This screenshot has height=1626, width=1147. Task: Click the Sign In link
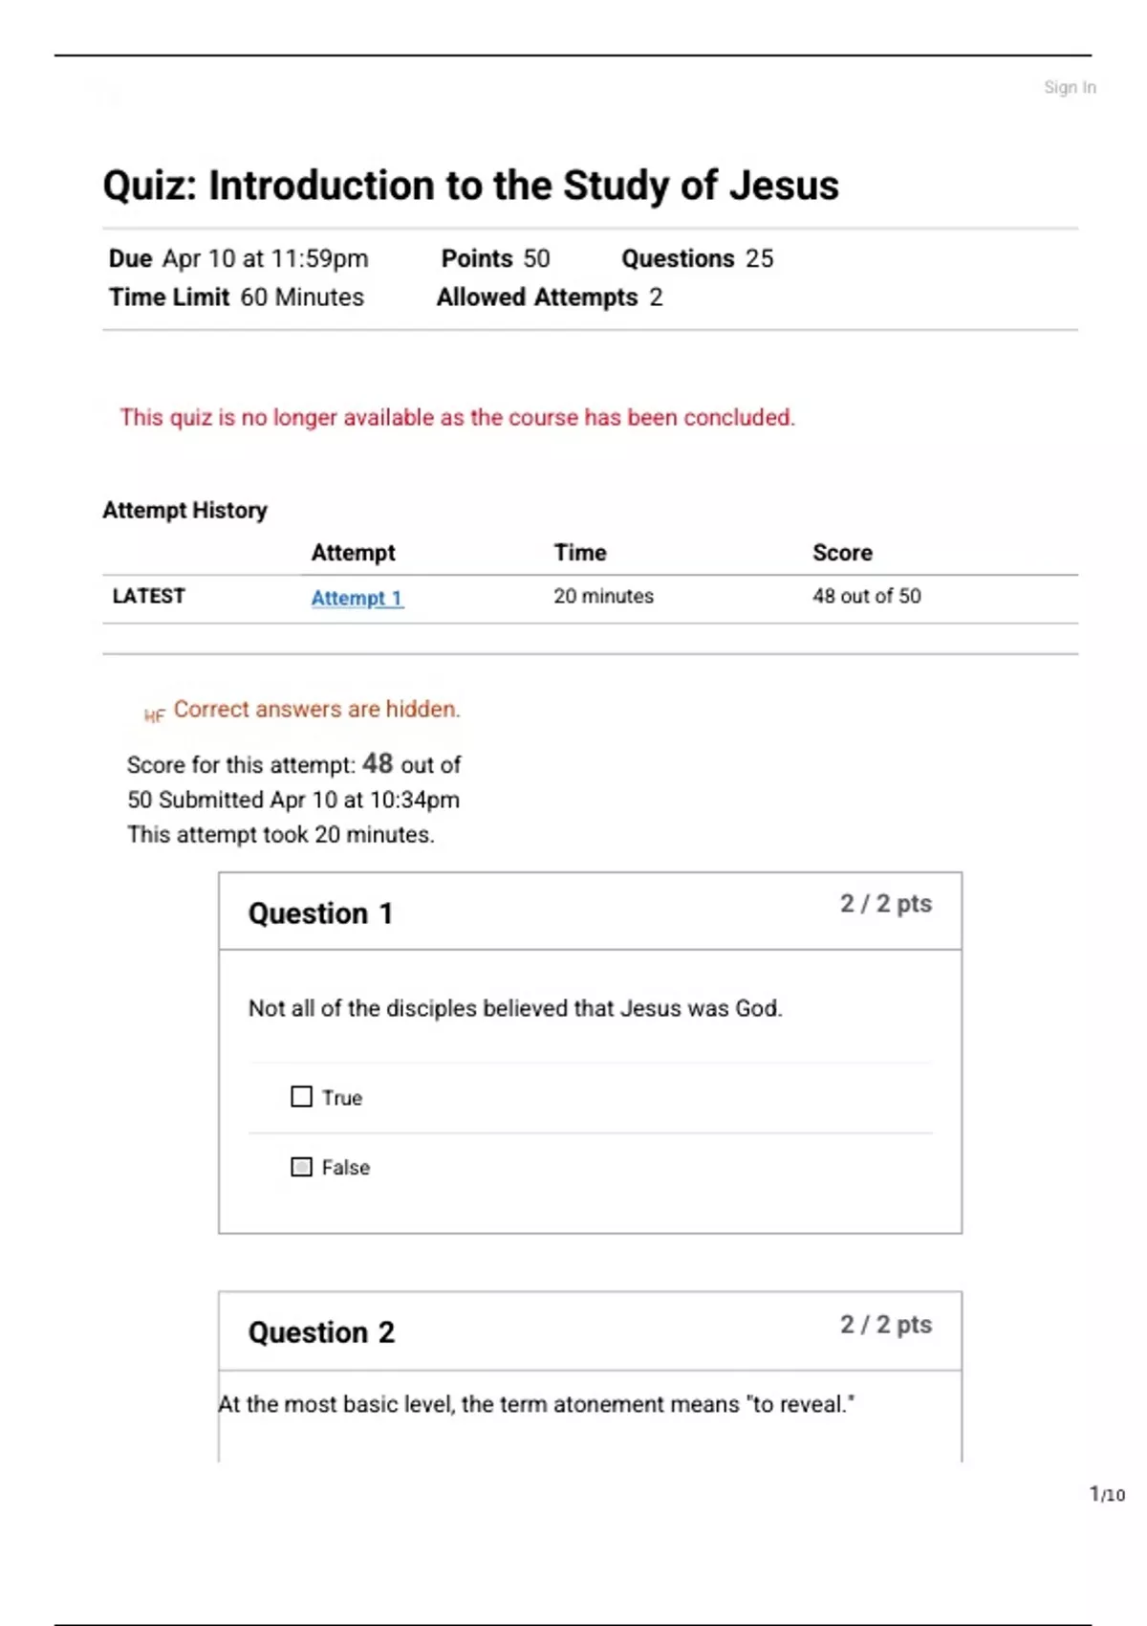point(1069,87)
